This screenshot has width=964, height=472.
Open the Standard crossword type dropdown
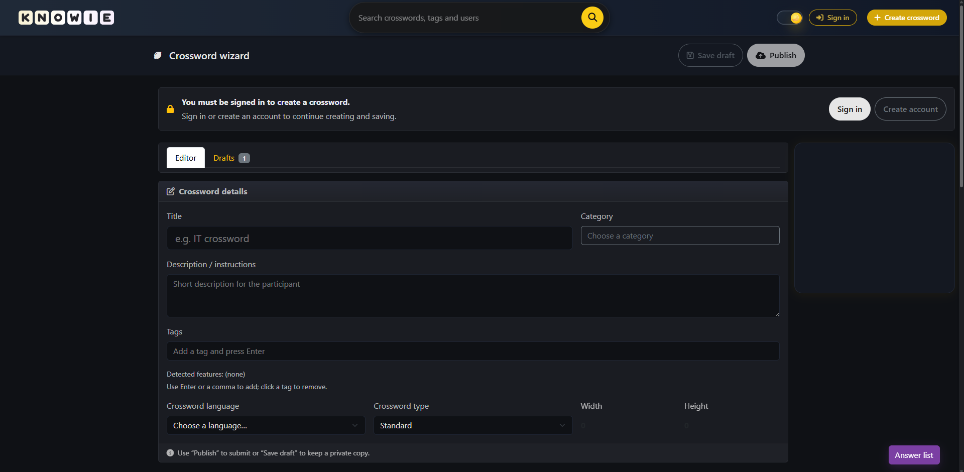(472, 425)
